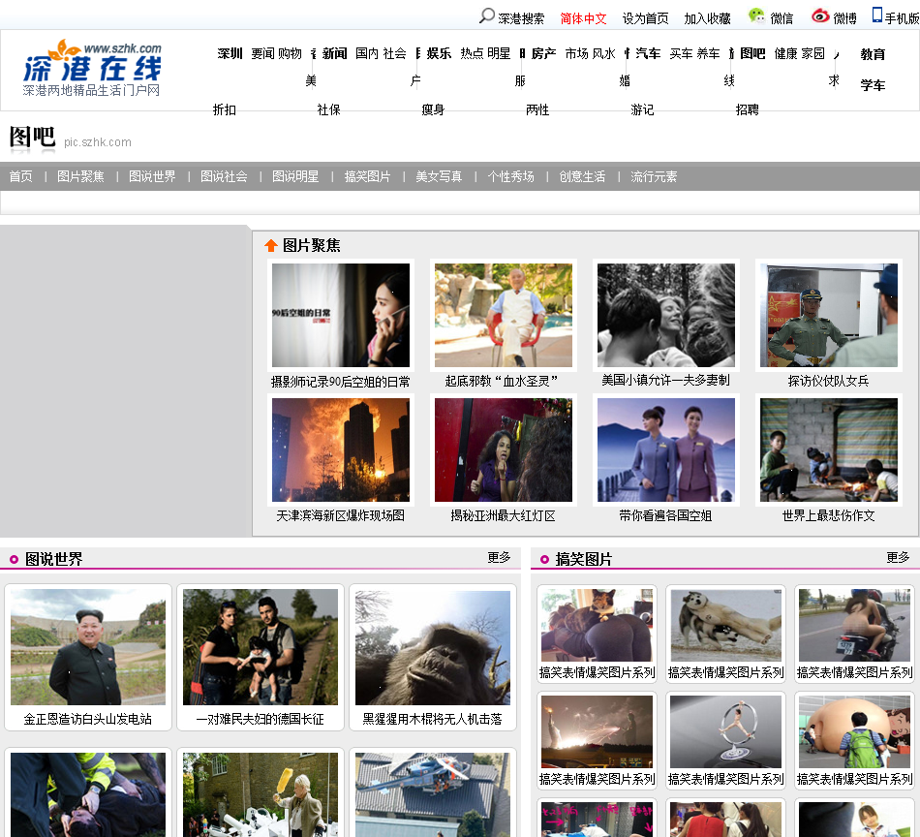This screenshot has width=920, height=837.
Task: Click the Weibo eye icon
Action: coord(820,15)
